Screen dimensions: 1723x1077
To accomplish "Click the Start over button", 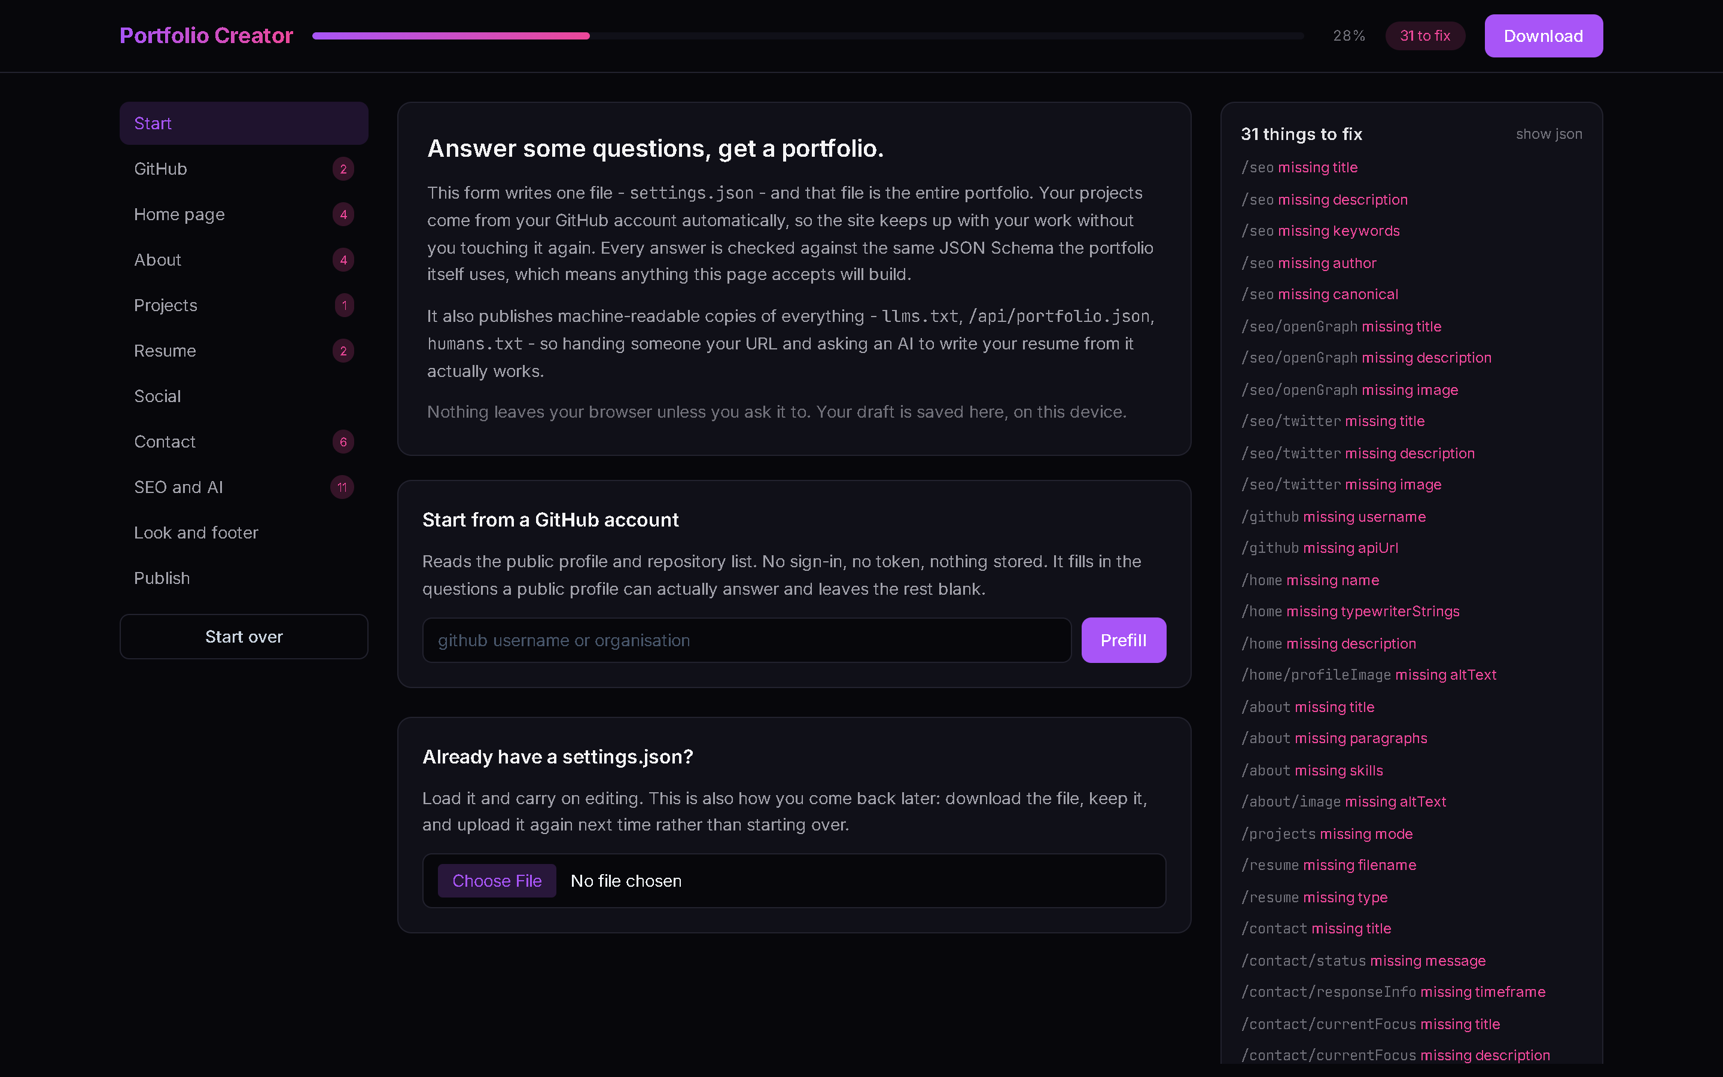I will (x=243, y=637).
